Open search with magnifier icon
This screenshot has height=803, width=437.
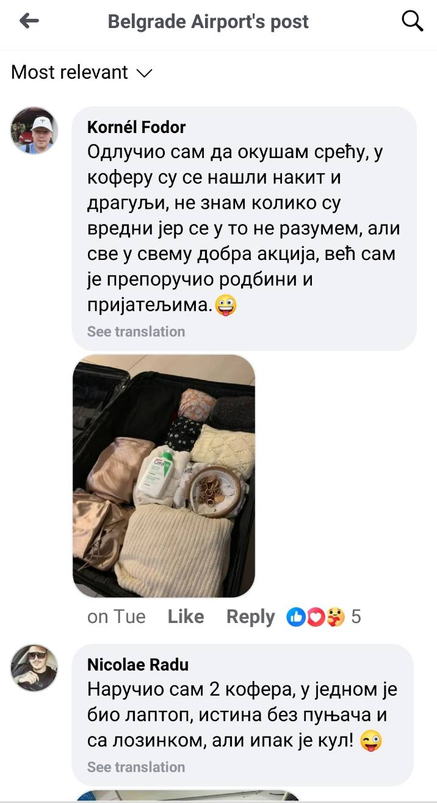[x=413, y=21]
